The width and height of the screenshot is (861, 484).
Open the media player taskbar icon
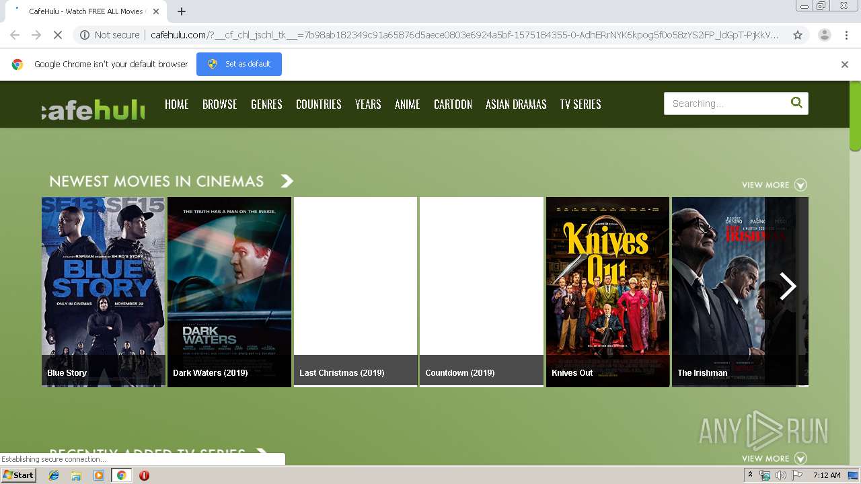pos(99,475)
